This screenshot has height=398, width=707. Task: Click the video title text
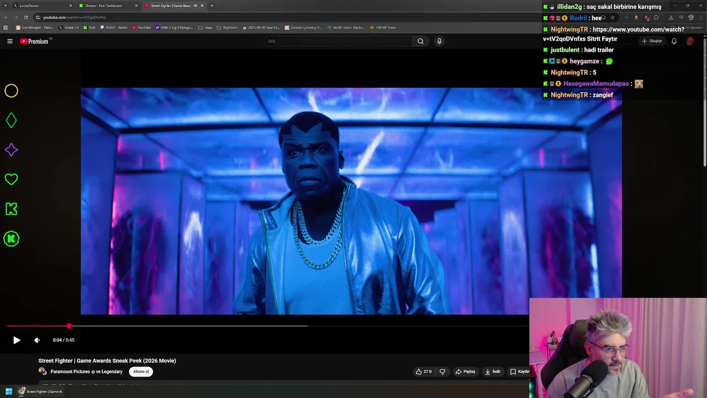tap(107, 360)
